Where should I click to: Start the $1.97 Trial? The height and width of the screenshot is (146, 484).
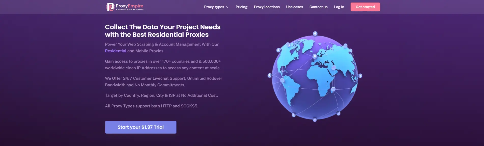(x=141, y=127)
